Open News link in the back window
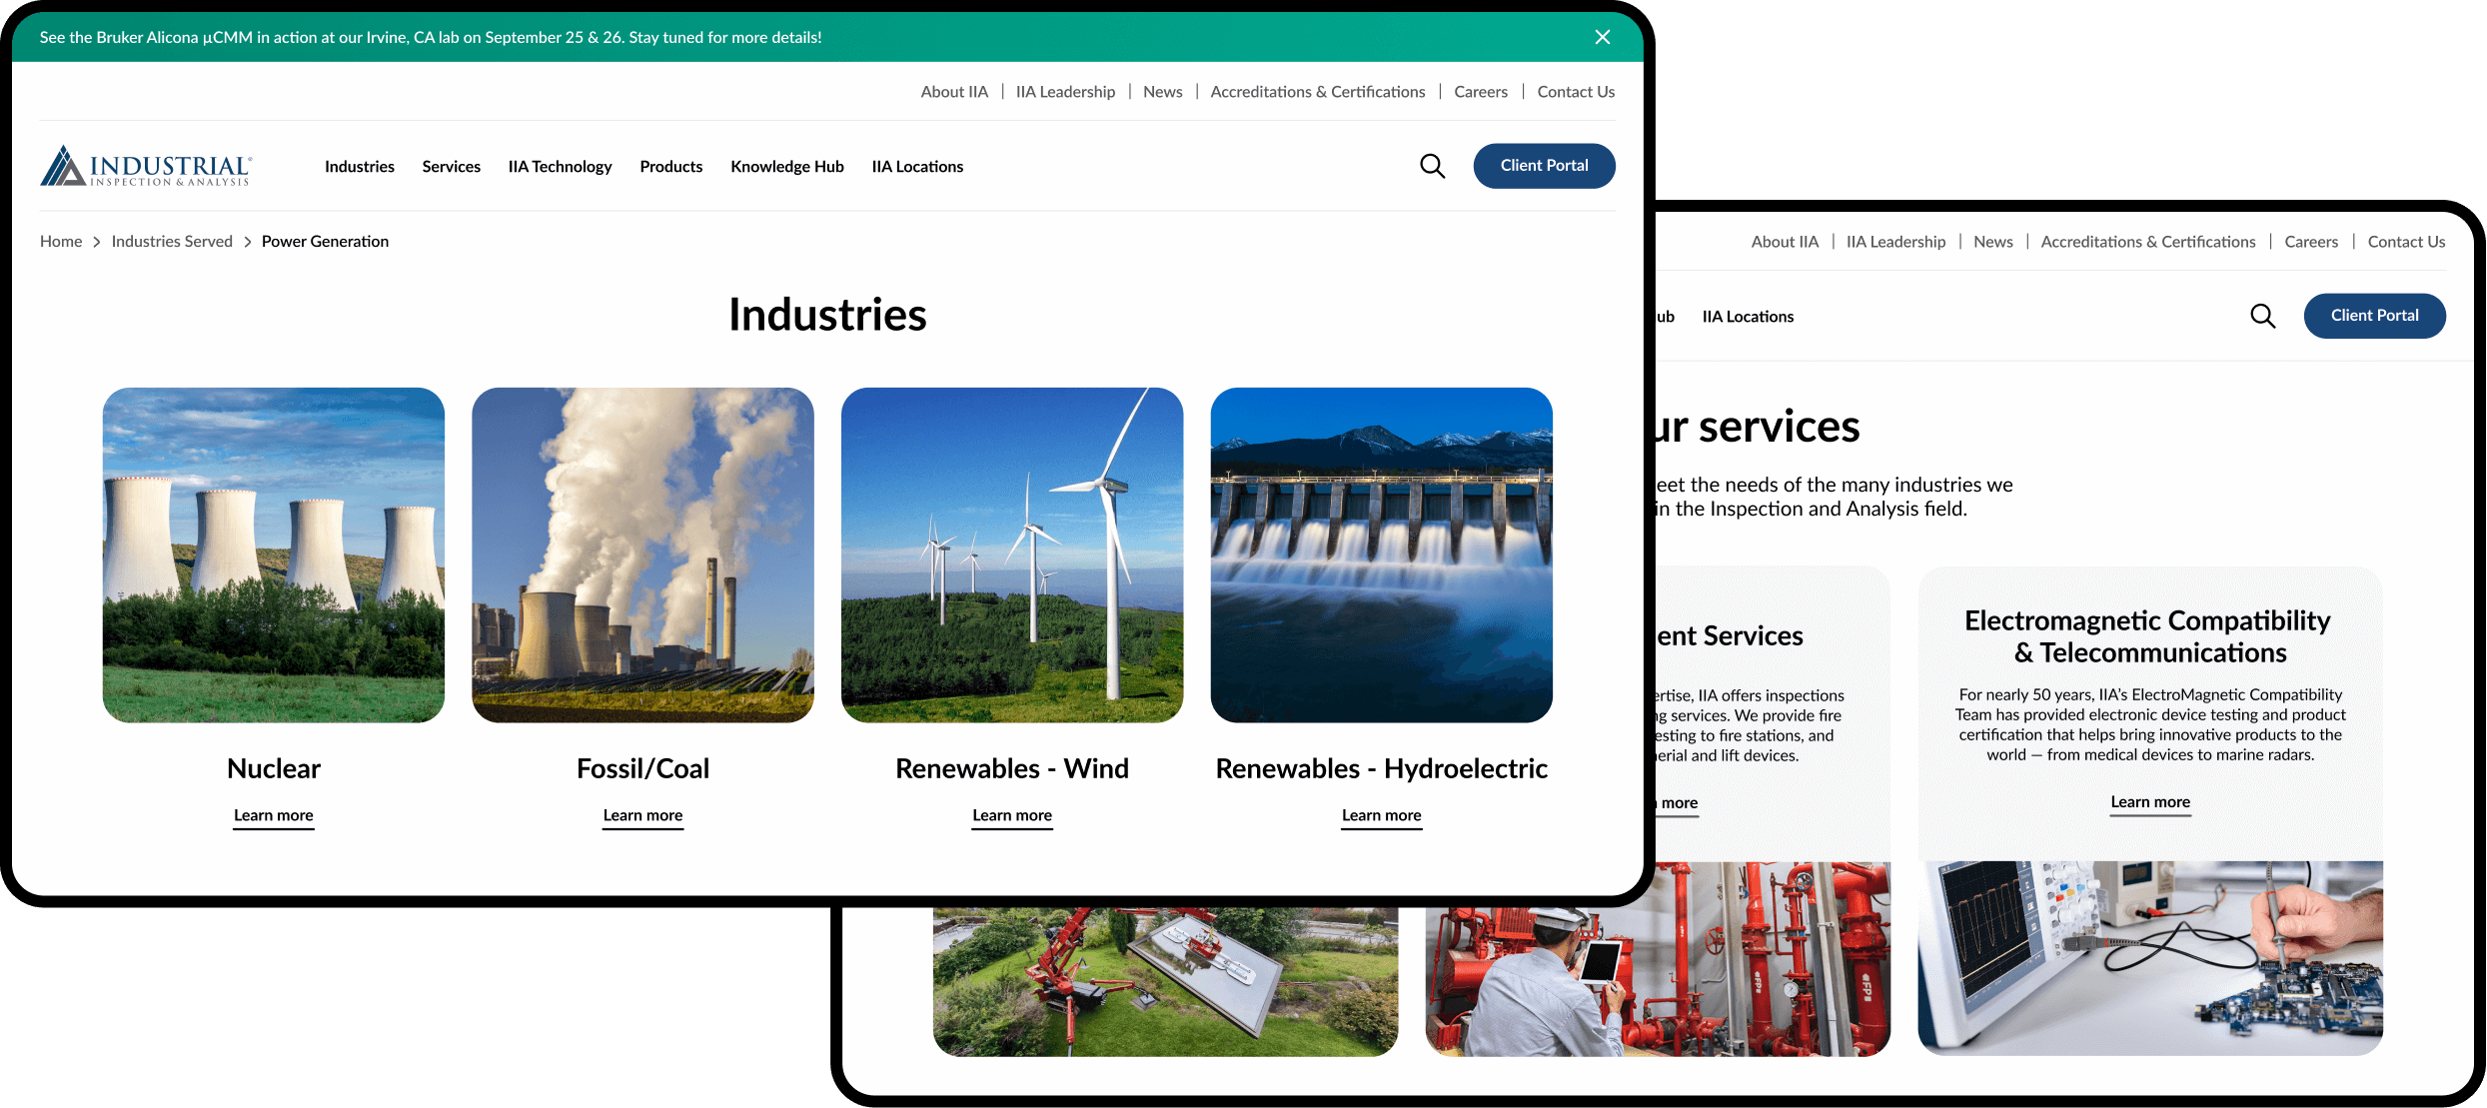 1993,242
